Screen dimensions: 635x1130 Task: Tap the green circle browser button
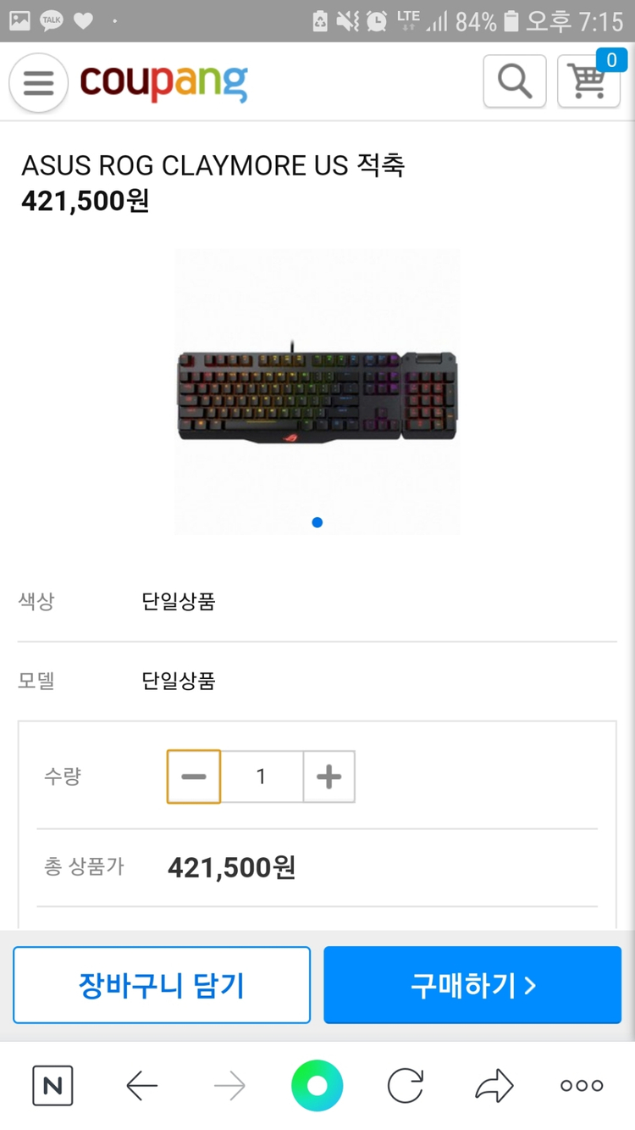pos(317,1086)
